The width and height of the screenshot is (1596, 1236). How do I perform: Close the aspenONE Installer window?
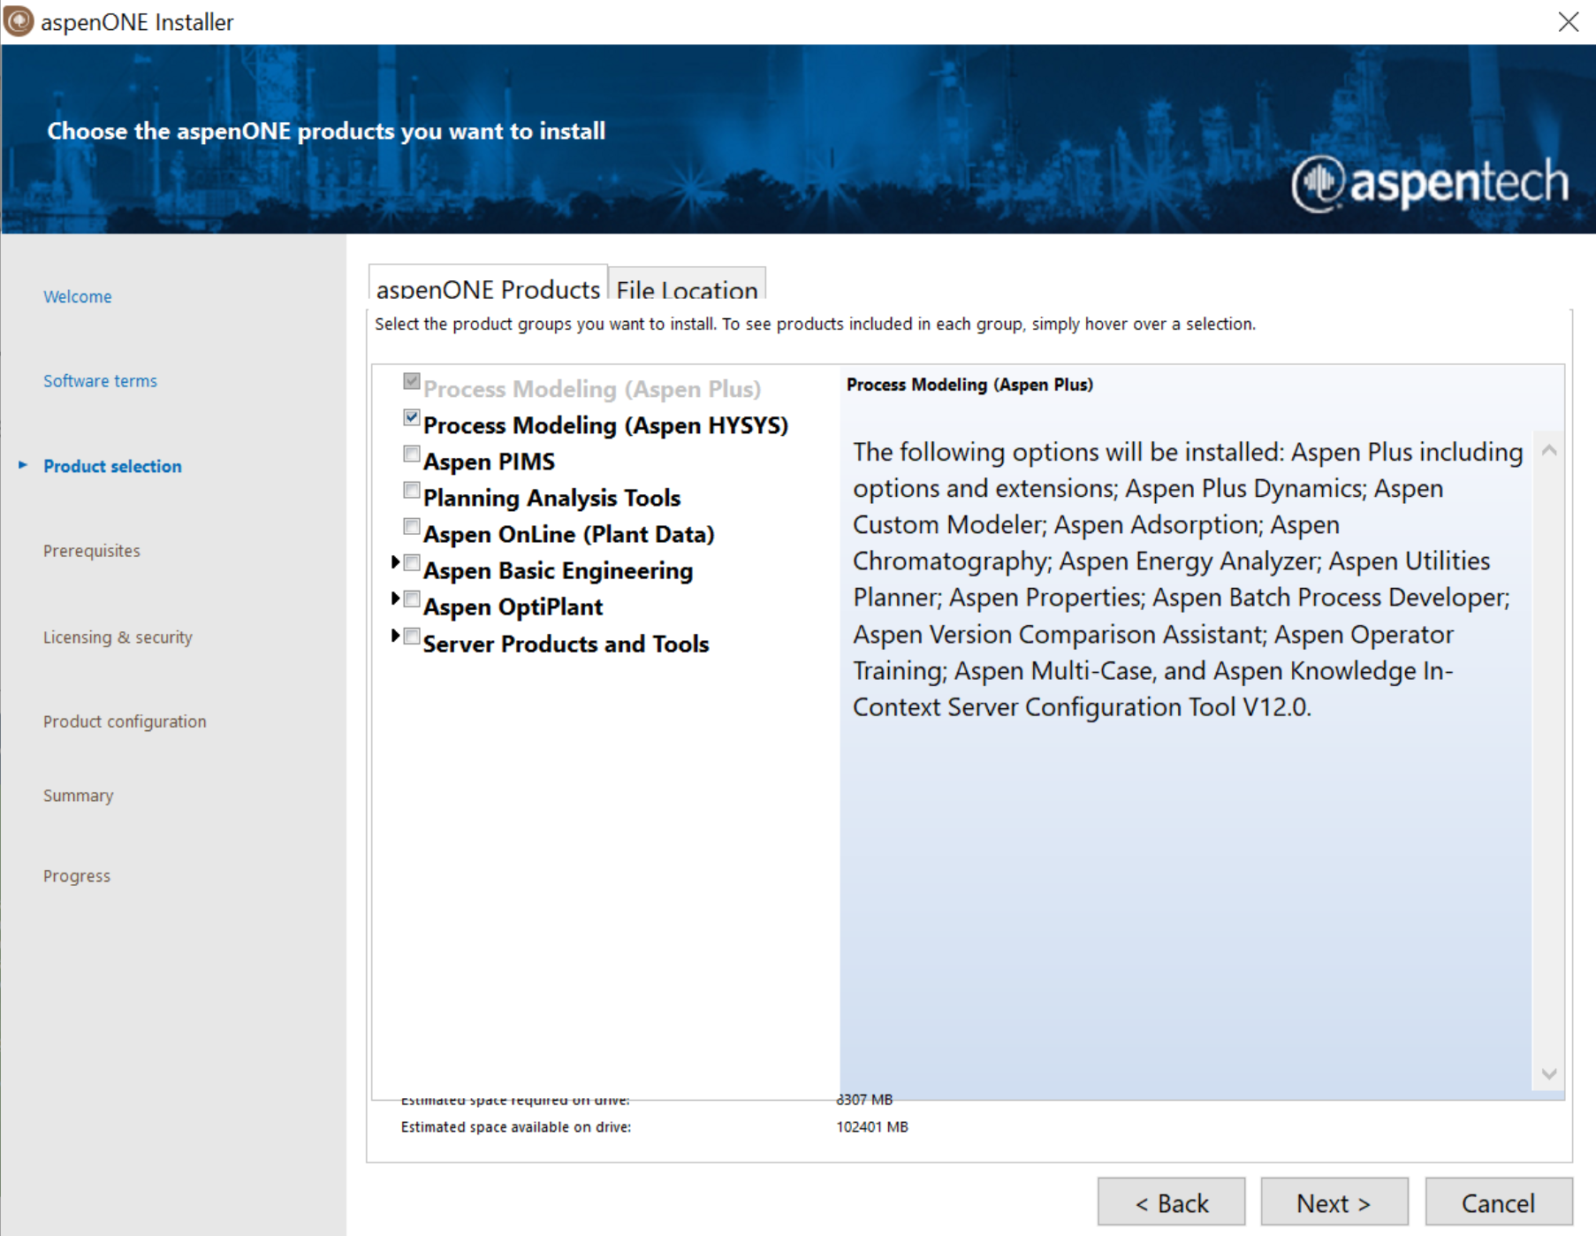1568,21
